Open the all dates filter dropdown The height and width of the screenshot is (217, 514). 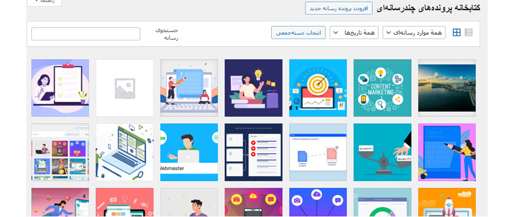tap(354, 32)
